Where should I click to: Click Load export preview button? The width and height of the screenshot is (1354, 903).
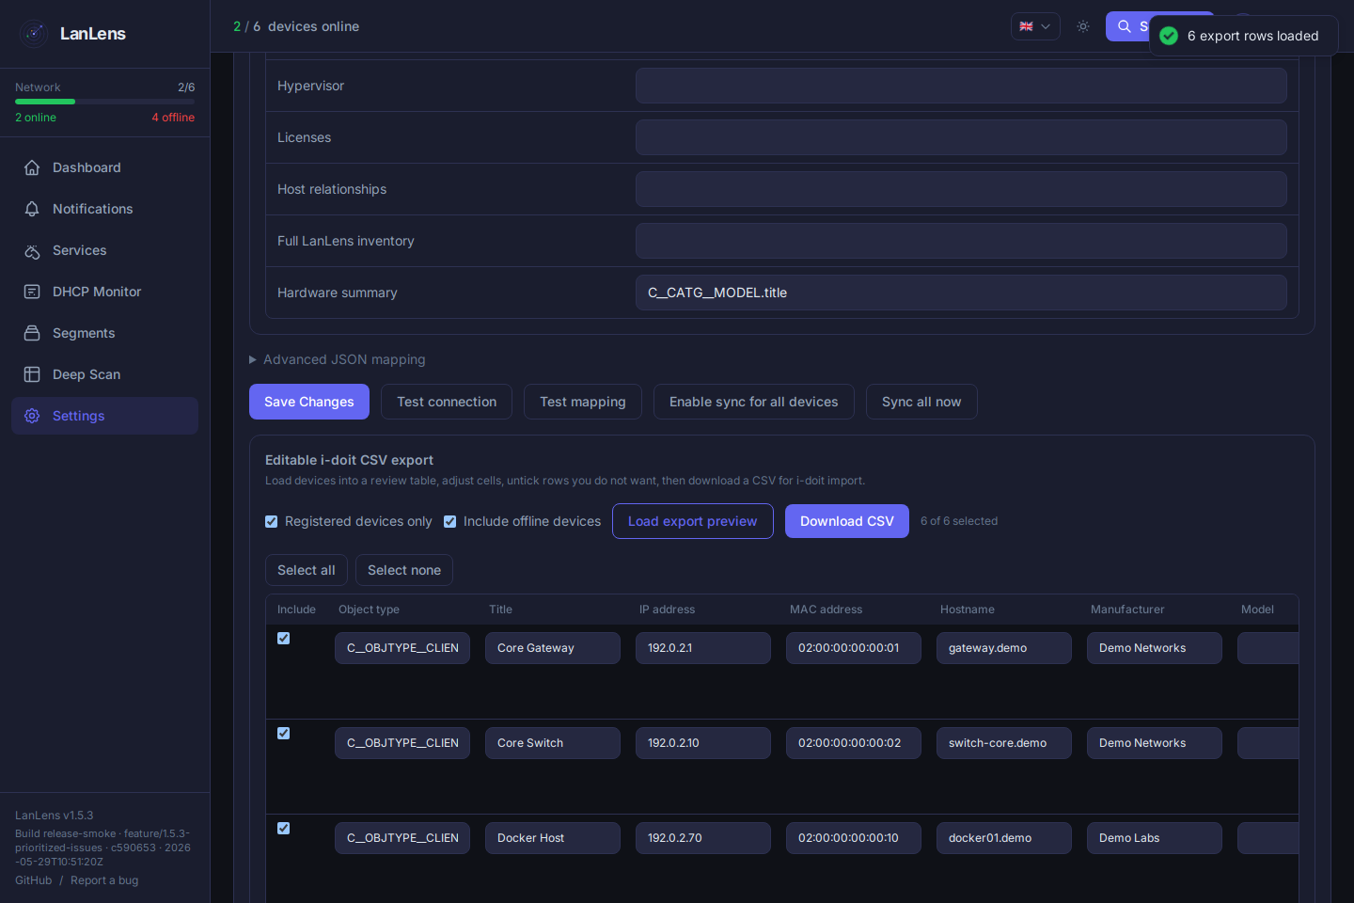693,521
